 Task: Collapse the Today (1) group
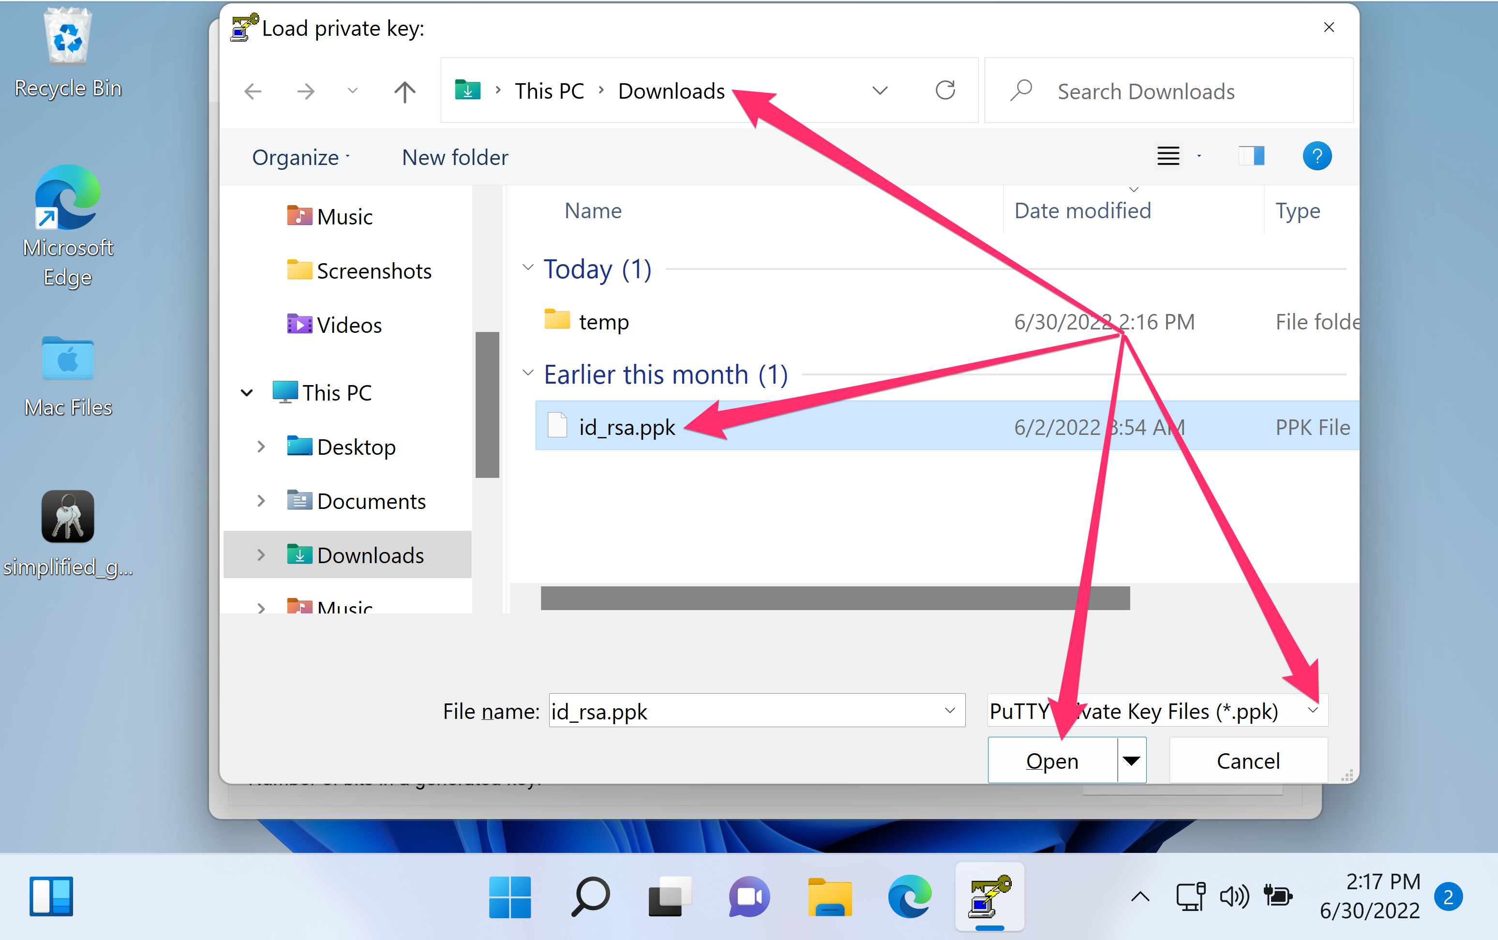pyautogui.click(x=528, y=268)
